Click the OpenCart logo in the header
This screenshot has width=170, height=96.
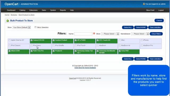coord(11,4)
